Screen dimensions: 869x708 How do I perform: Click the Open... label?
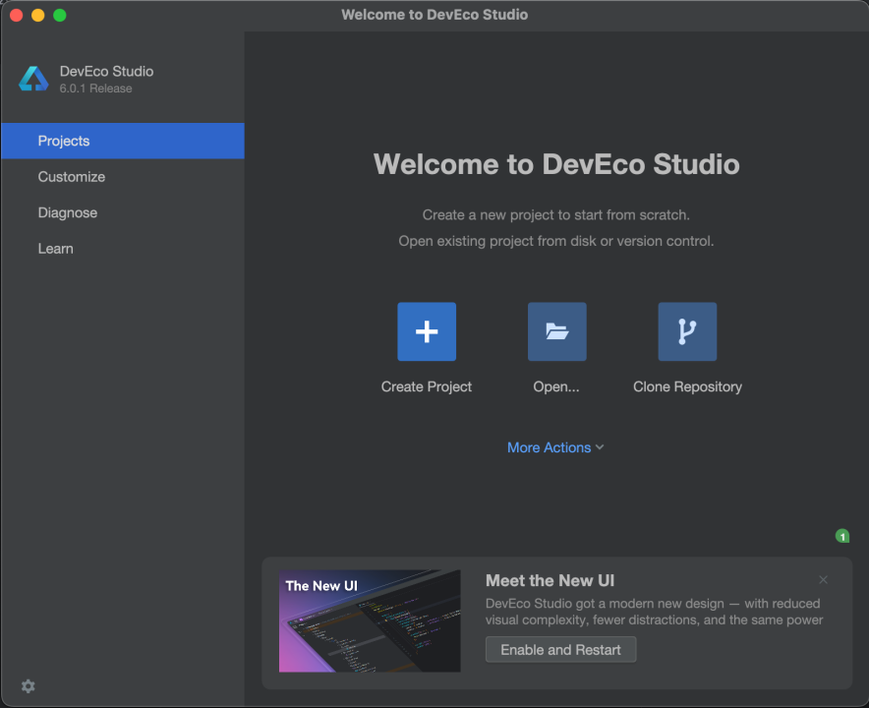556,386
